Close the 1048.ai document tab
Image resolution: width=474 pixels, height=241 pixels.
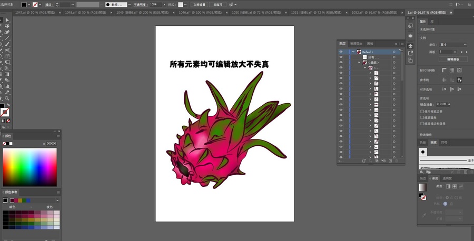pyautogui.click(x=111, y=13)
